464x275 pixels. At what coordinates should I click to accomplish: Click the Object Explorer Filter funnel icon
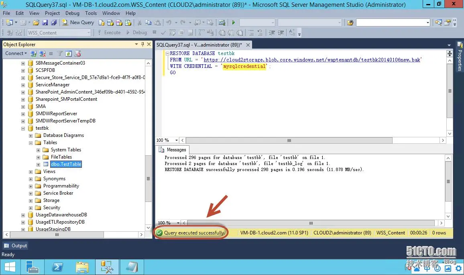point(60,53)
